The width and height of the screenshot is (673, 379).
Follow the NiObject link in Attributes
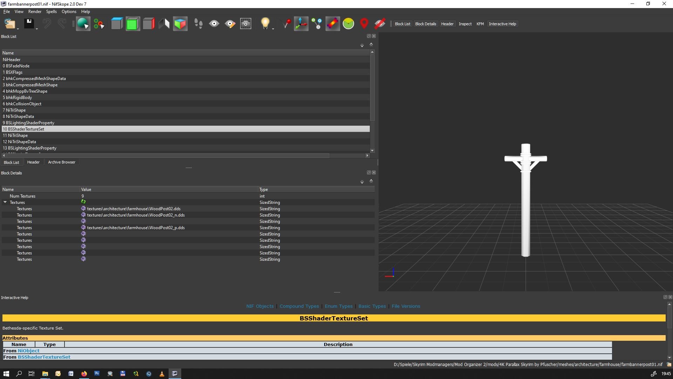[x=29, y=351]
